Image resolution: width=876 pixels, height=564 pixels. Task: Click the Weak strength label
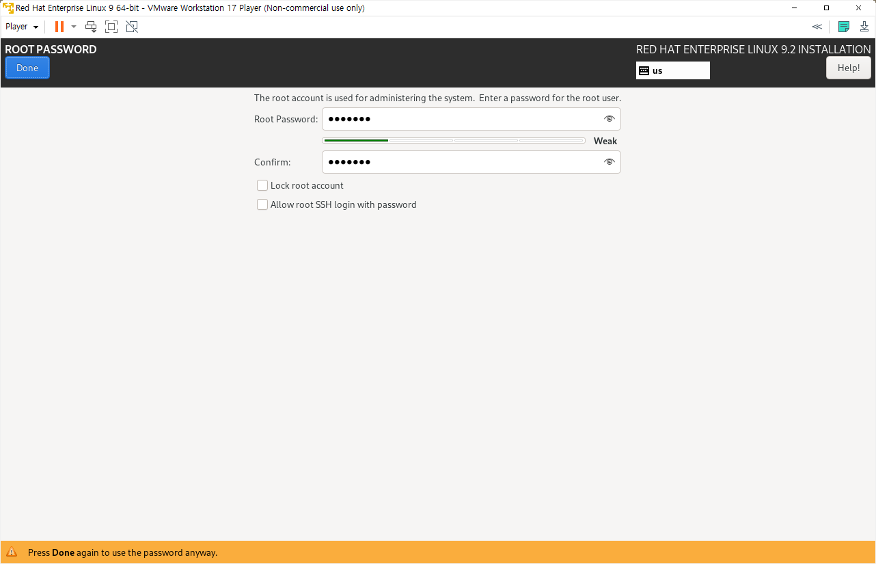coord(605,141)
